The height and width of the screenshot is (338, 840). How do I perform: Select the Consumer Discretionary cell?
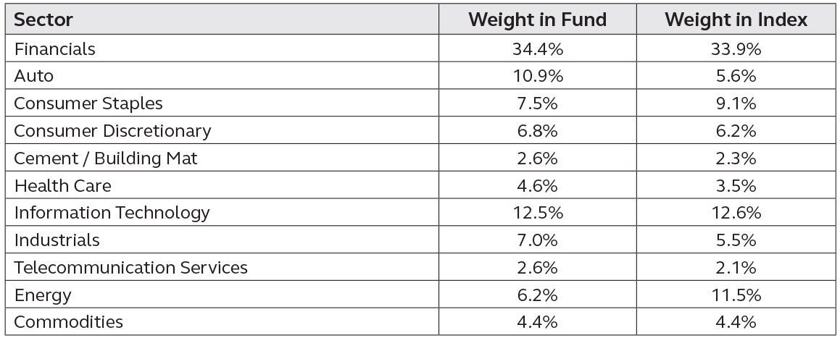coord(112,130)
